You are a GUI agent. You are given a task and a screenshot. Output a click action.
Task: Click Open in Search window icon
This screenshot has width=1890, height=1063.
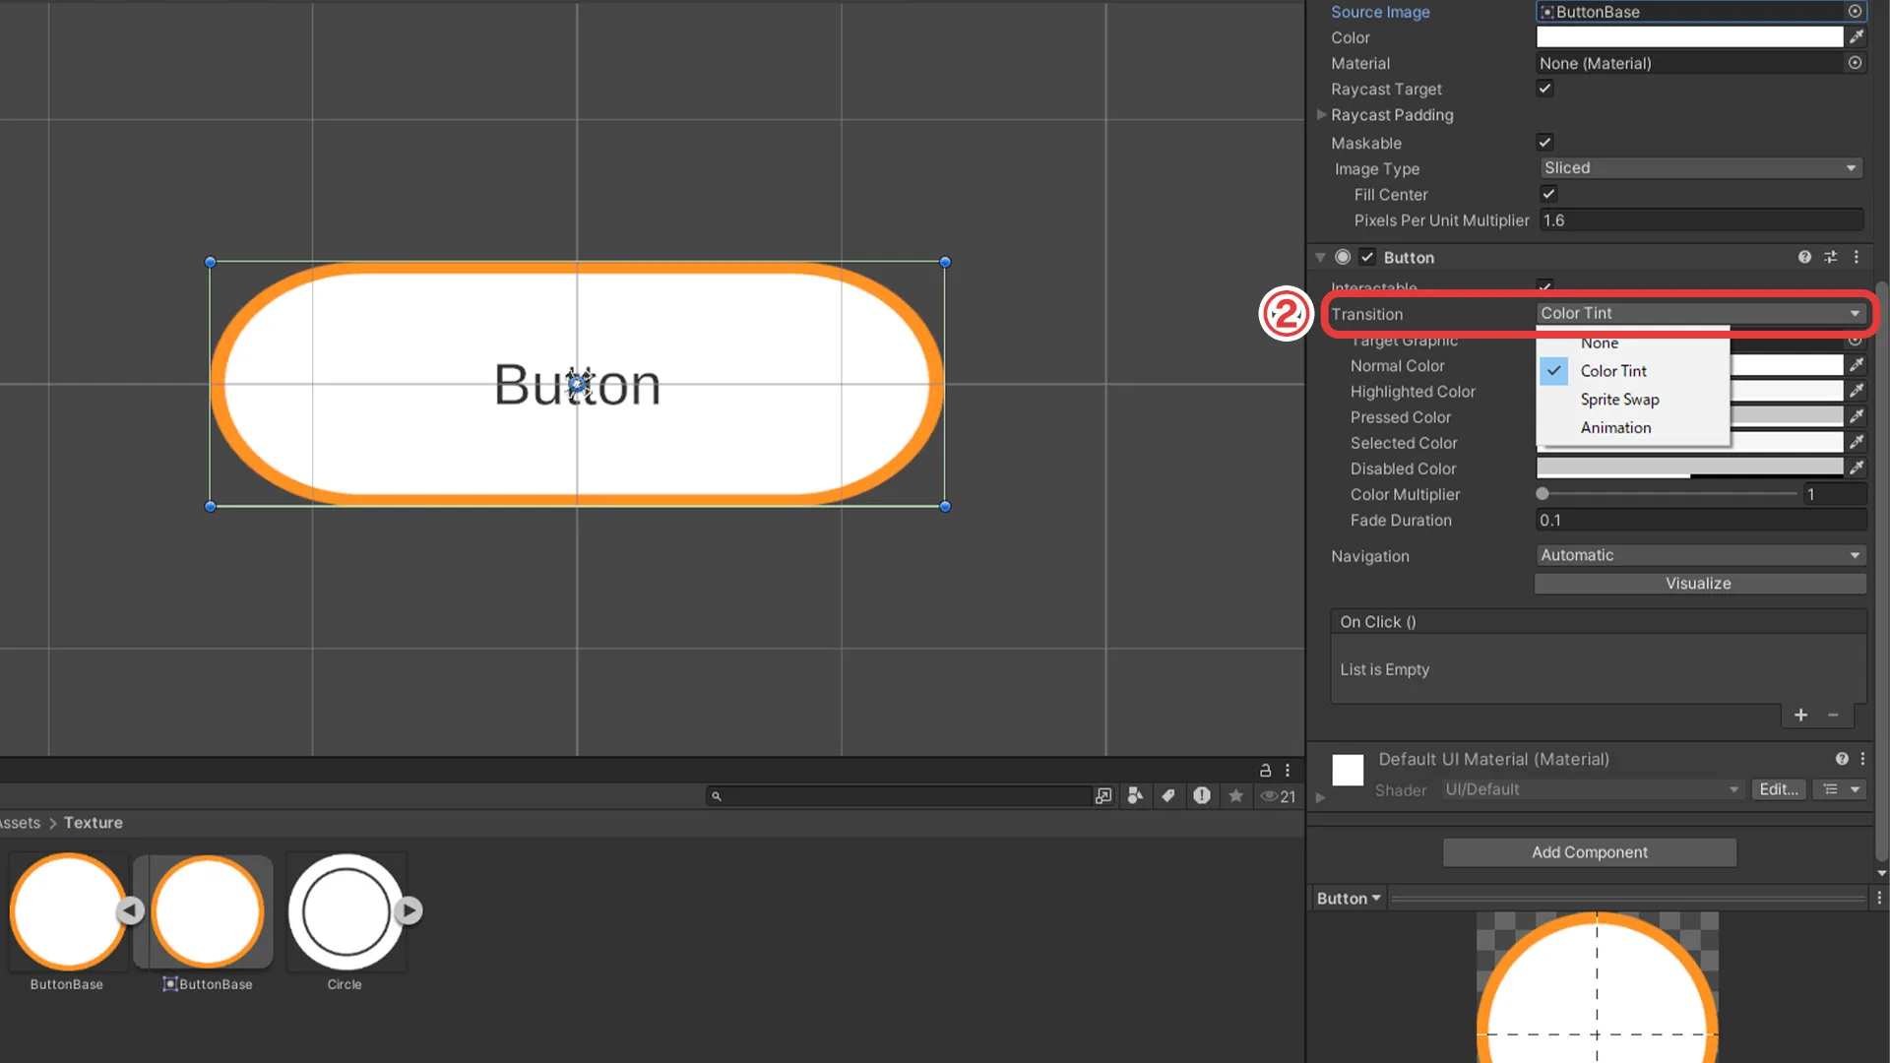click(x=1103, y=795)
